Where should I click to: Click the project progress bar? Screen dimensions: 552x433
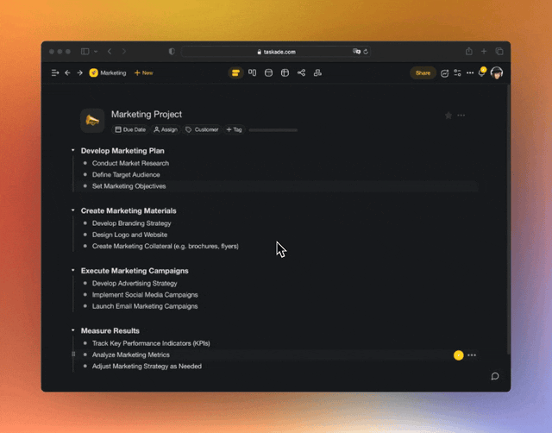(273, 130)
